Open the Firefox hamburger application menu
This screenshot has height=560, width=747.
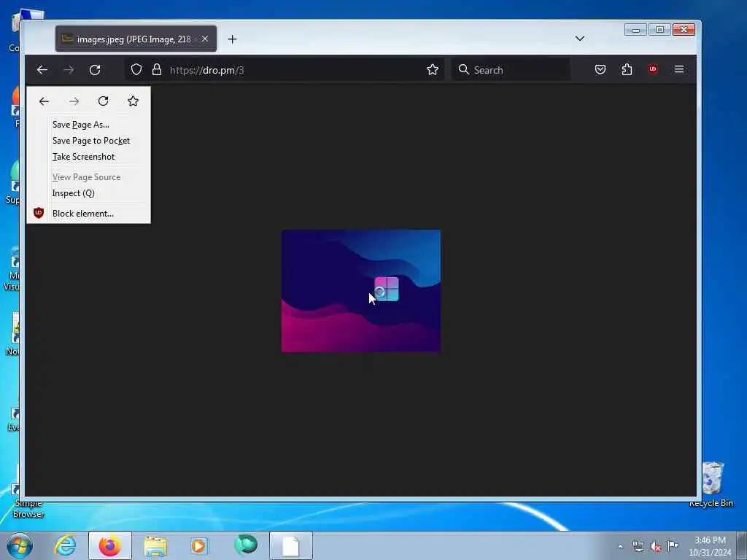[x=679, y=69]
